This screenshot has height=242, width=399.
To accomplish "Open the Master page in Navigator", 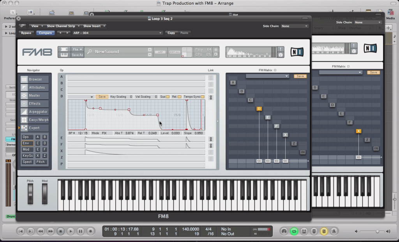I will click(x=35, y=96).
